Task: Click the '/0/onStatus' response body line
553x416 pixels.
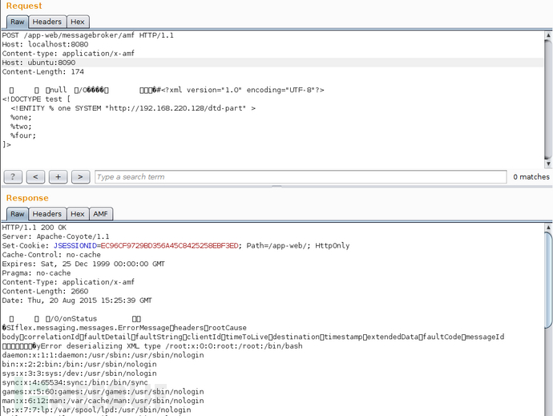Action: click(x=74, y=319)
